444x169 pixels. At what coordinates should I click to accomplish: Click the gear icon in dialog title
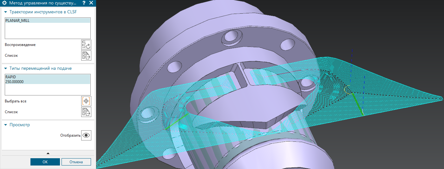(4, 3)
